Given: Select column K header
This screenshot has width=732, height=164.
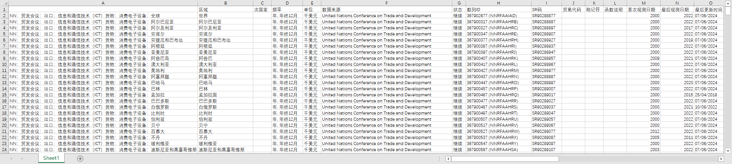Looking at the screenshot, I should pyautogui.click(x=594, y=3).
